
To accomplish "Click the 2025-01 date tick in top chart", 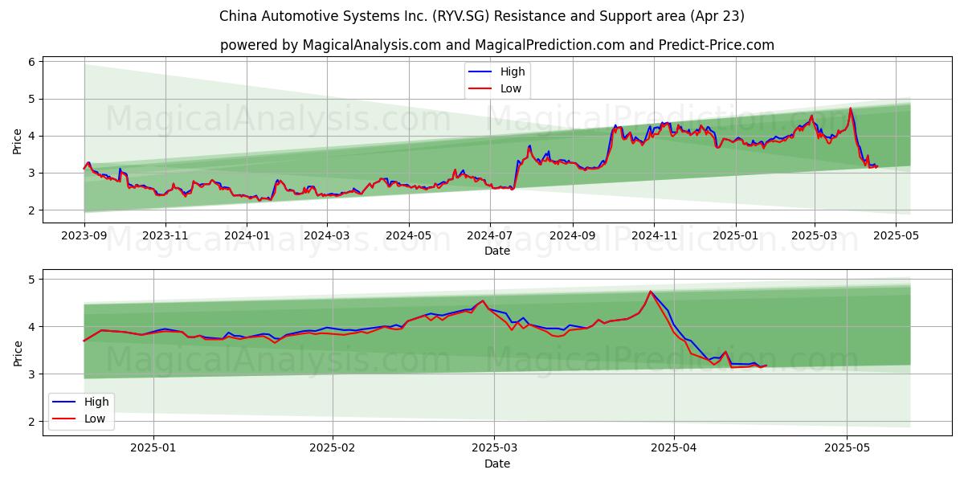I will 736,236.
